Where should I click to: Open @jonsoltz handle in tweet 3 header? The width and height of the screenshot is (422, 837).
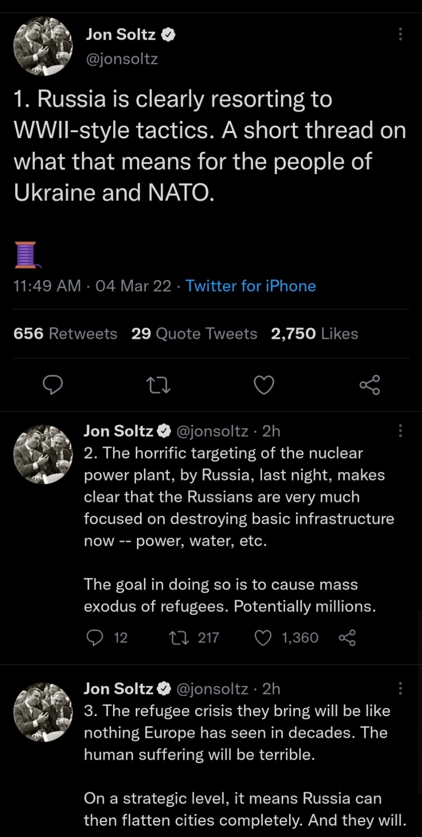[212, 689]
